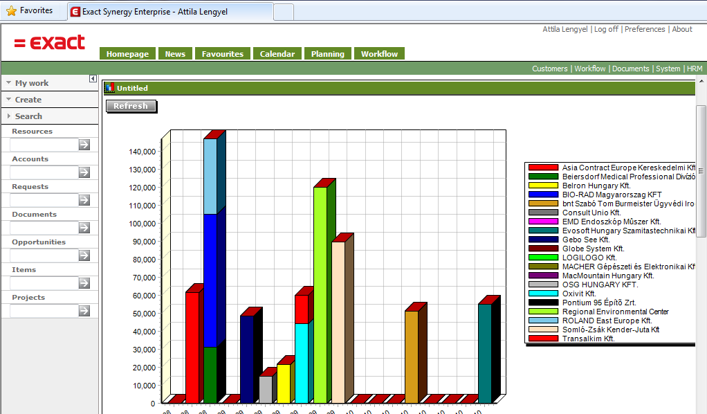Click the BIO-RAD Magyarorszag legend swatch
Screen dimensions: 707x414
(543, 195)
